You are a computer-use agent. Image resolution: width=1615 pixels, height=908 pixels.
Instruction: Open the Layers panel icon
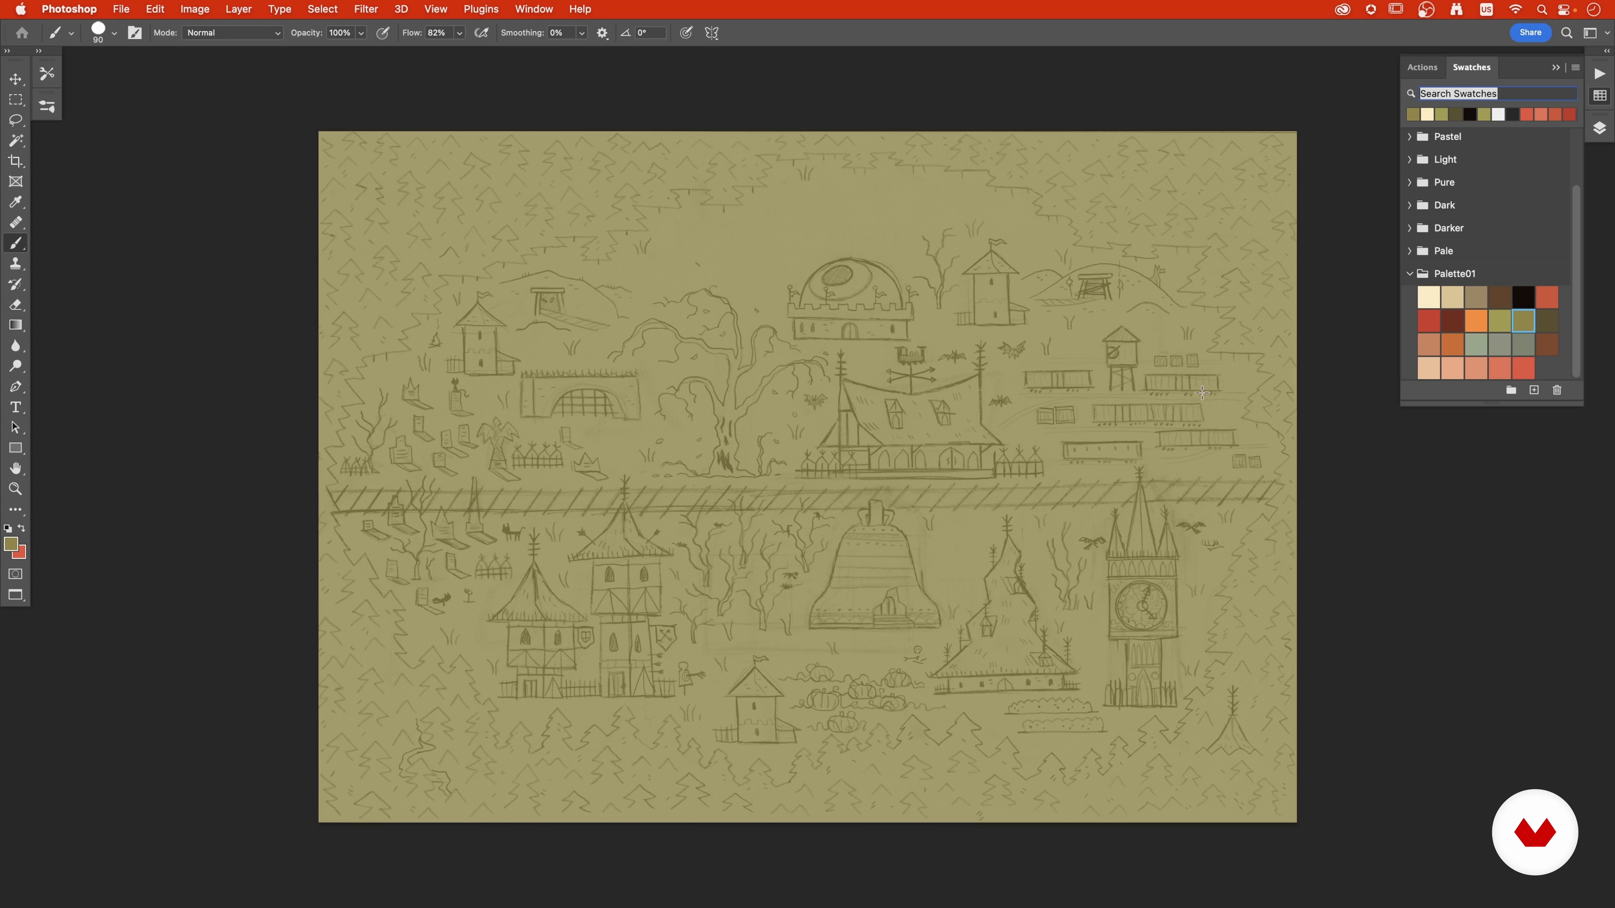[1599, 128]
